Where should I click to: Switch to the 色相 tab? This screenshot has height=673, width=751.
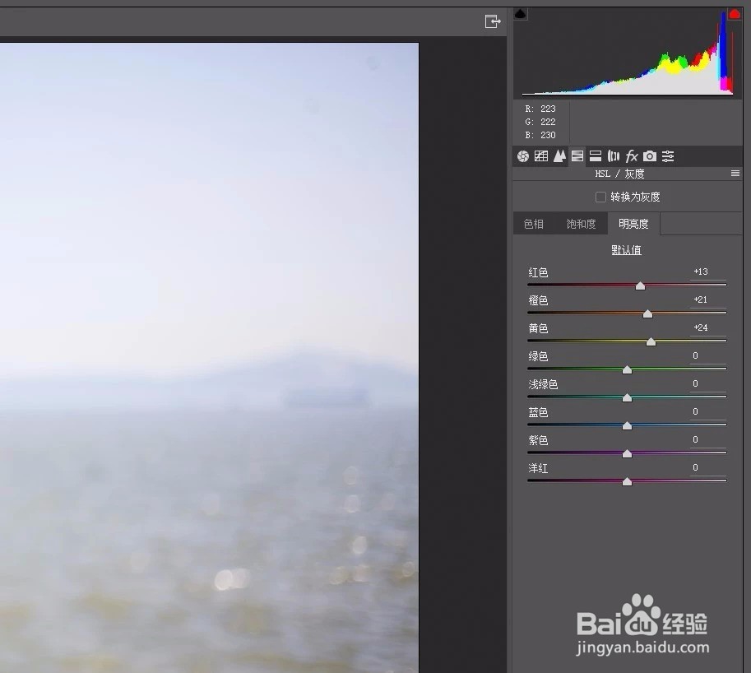[x=534, y=224]
